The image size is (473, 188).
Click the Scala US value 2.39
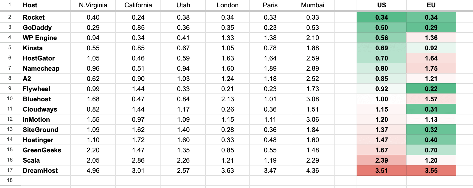[381, 160]
